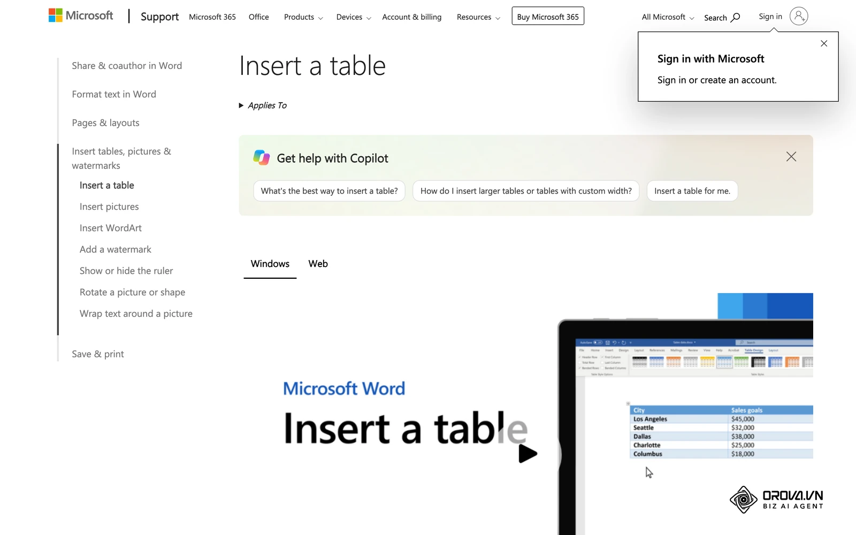
Task: Open Insert pictures article
Action: 109,207
